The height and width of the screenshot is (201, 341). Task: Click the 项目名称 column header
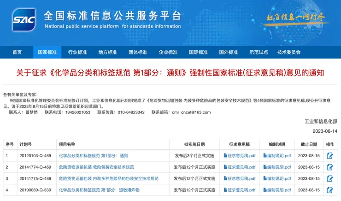(x=67, y=144)
